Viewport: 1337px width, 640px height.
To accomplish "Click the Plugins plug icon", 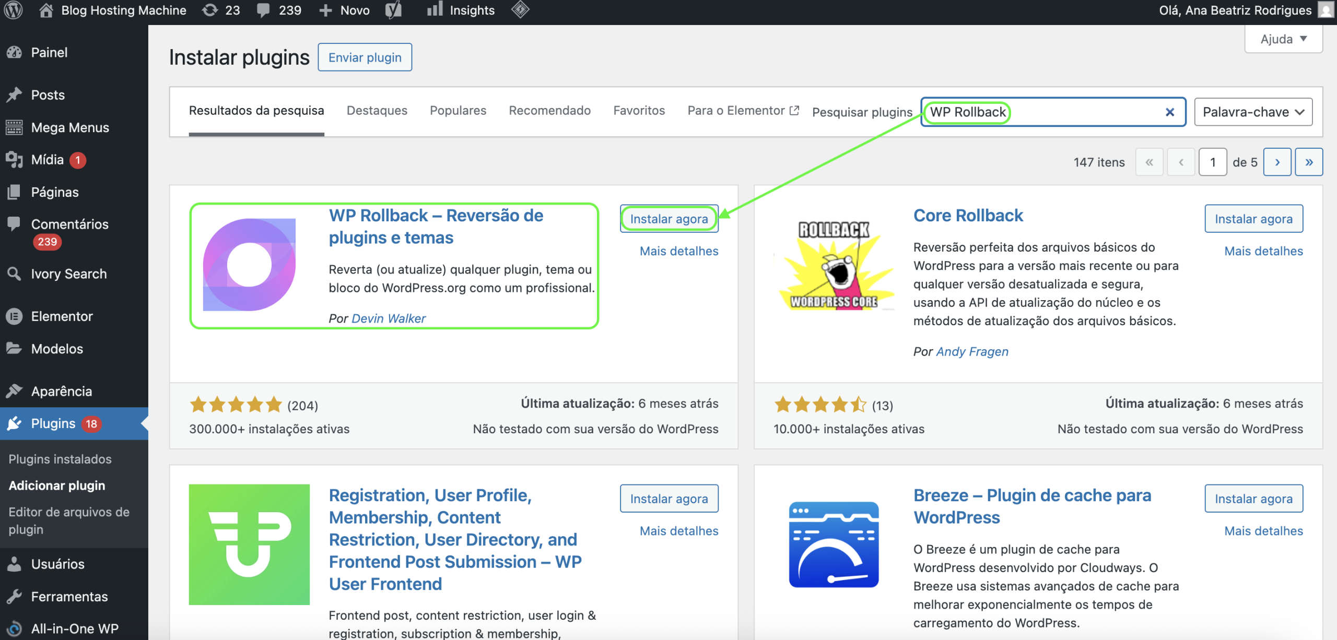I will pos(14,423).
